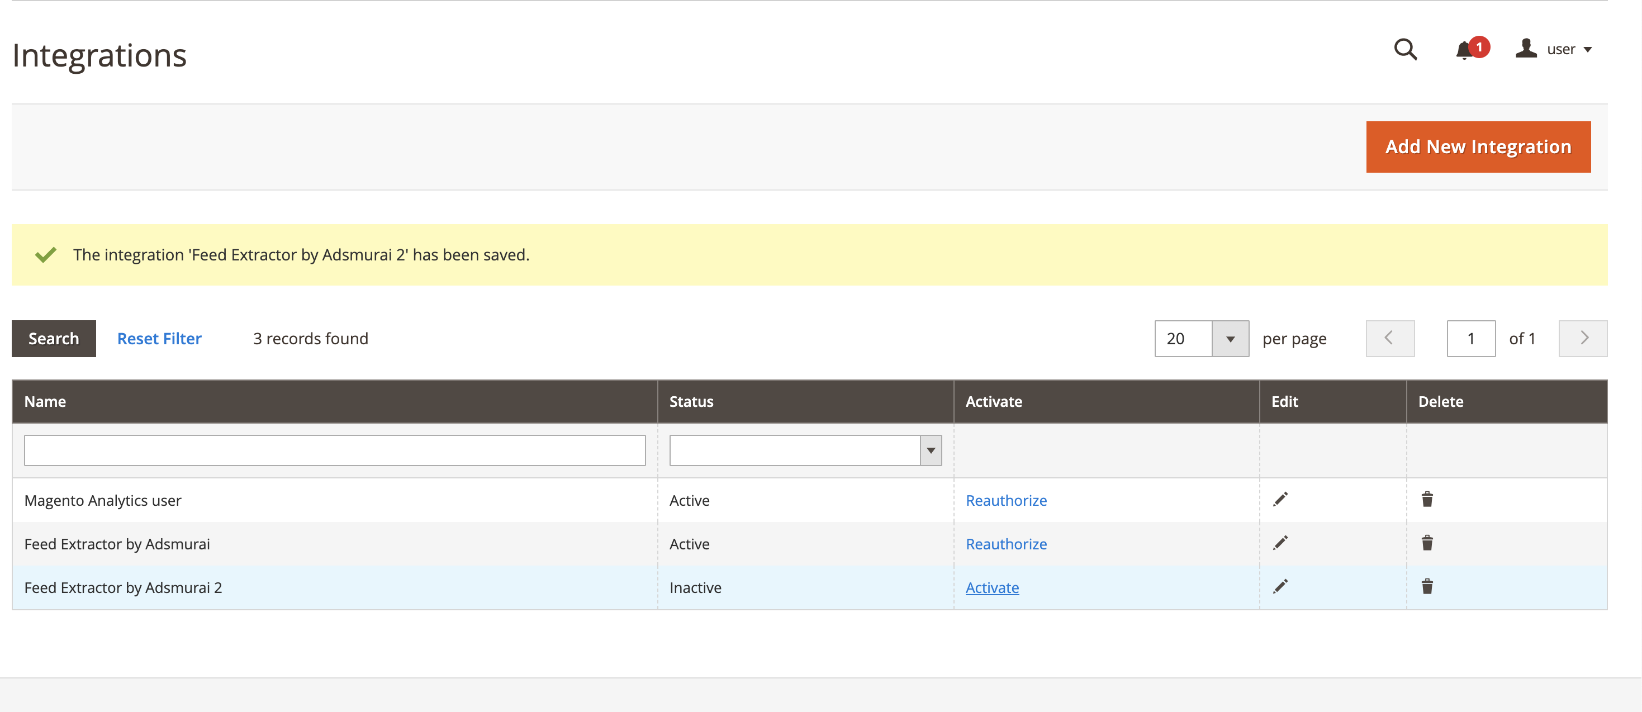Reauthorize Magento Analytics user
The height and width of the screenshot is (712, 1642).
click(x=1006, y=500)
